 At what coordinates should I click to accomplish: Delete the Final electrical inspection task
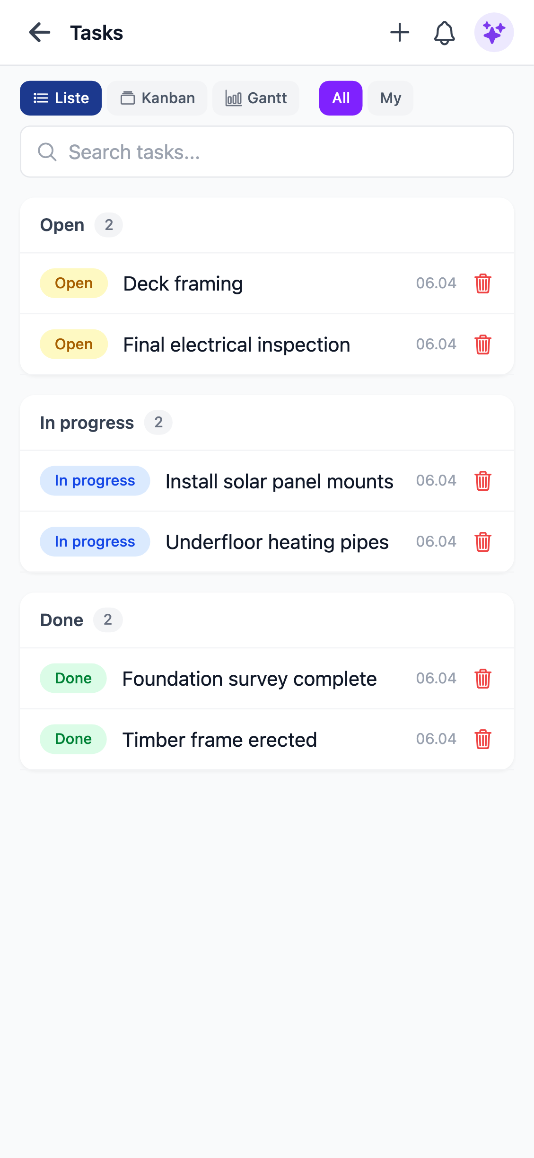point(482,345)
